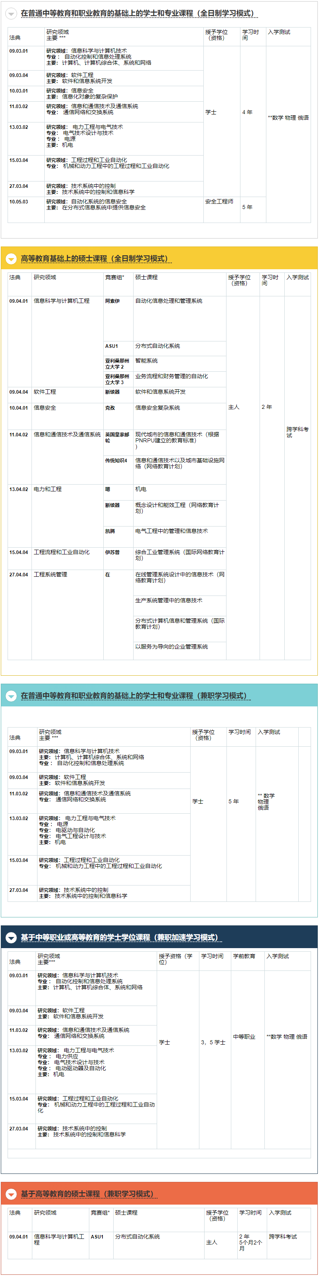Image resolution: width=319 pixels, height=1276 pixels.
Task: Select competition group 亚利桑那州立大学 2
Action: (x=117, y=364)
